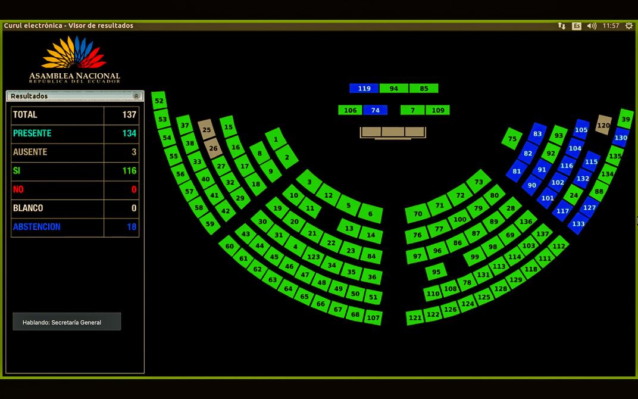Select the ABSTENCION results row
The width and height of the screenshot is (638, 399).
tap(75, 227)
